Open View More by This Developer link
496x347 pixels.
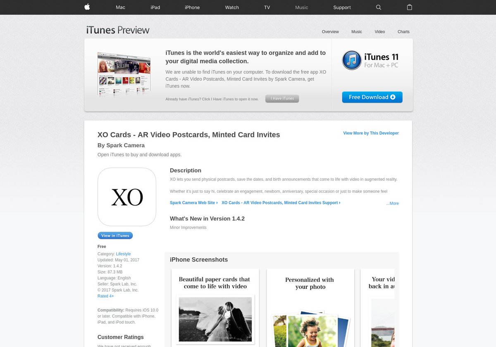point(371,133)
